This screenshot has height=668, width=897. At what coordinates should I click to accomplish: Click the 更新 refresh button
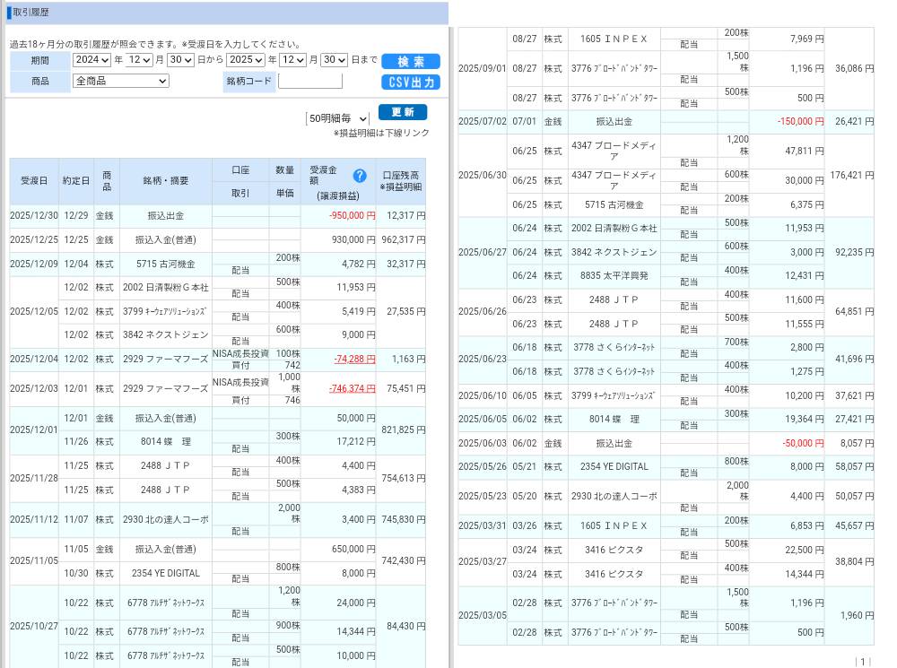coord(403,112)
